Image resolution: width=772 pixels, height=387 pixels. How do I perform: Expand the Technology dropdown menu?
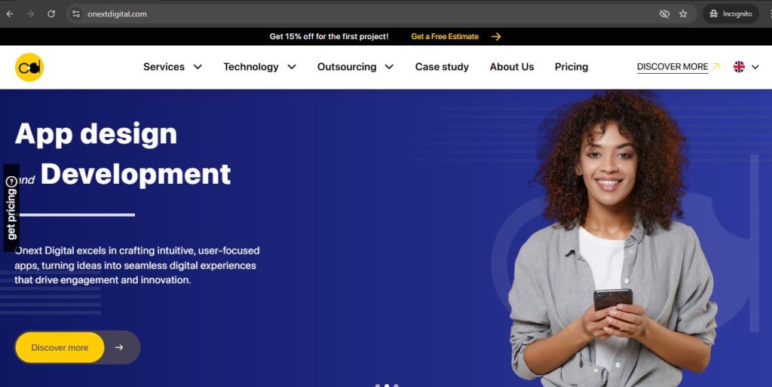[x=259, y=67]
